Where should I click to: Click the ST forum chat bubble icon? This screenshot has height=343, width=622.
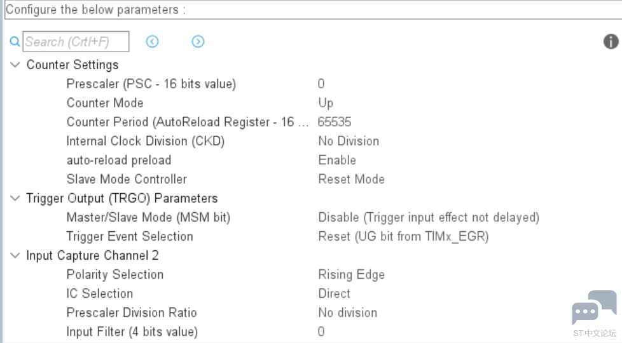click(x=593, y=308)
